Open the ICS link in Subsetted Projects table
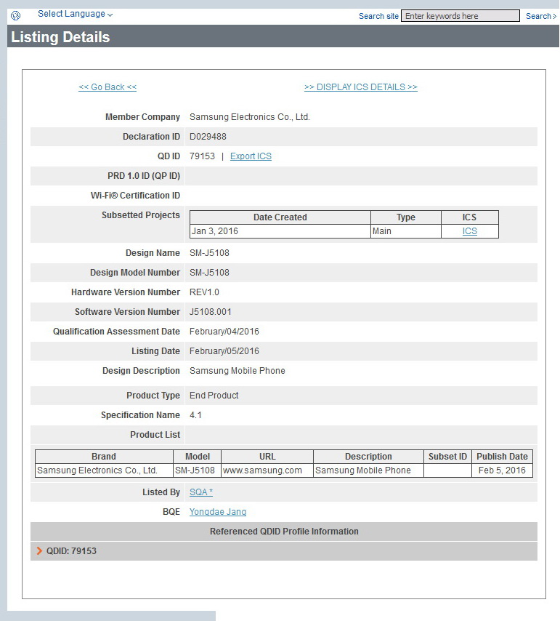Image resolution: width=560 pixels, height=621 pixels. pos(470,231)
